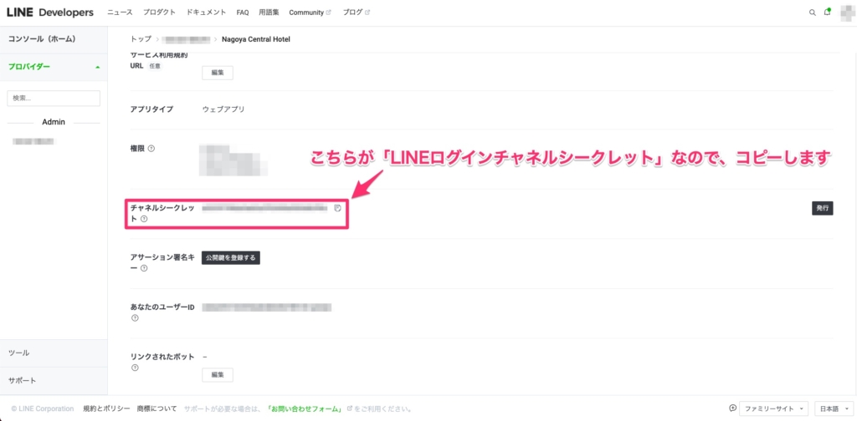The image size is (857, 421).
Task: Go to トップ in the breadcrumb
Action: pyautogui.click(x=141, y=39)
